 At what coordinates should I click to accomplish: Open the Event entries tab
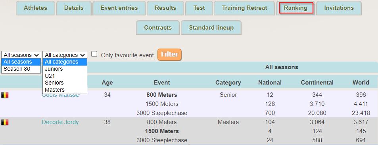pos(119,8)
